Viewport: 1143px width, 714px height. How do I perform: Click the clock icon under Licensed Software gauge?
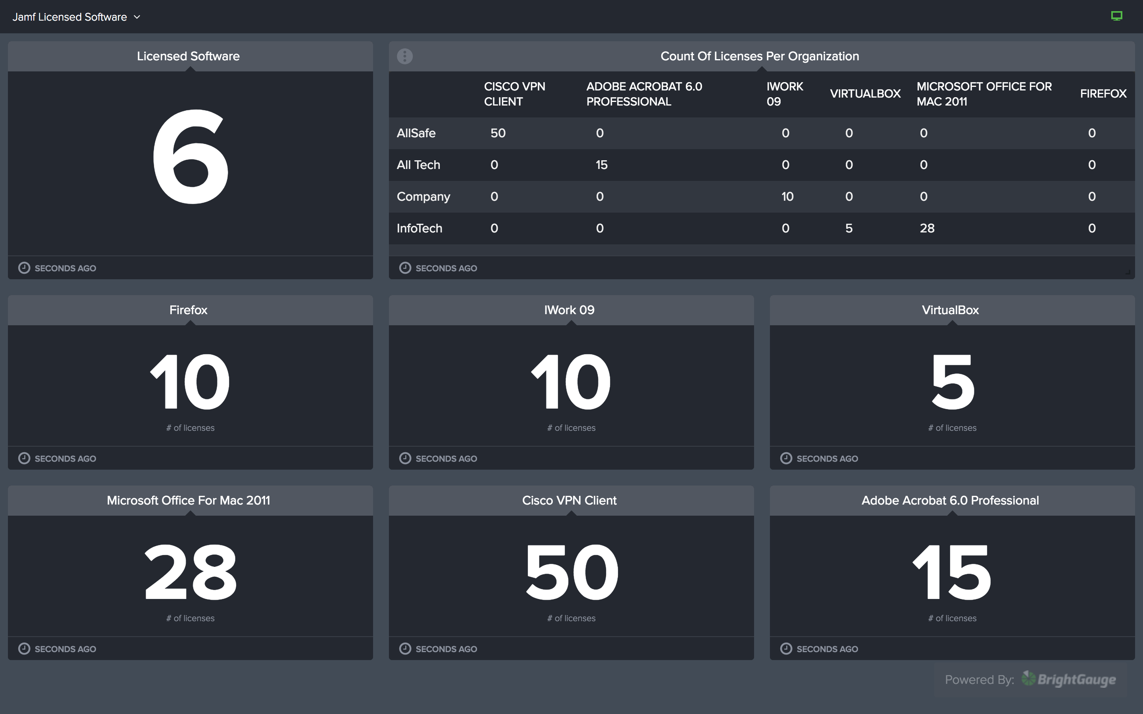(x=24, y=268)
